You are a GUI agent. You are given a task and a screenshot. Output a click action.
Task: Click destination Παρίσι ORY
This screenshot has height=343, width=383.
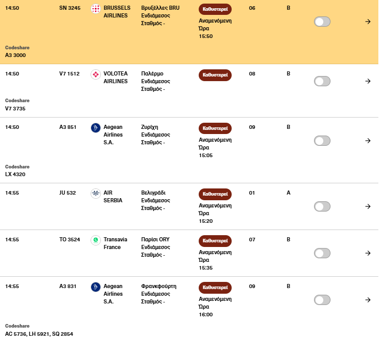coord(155,240)
